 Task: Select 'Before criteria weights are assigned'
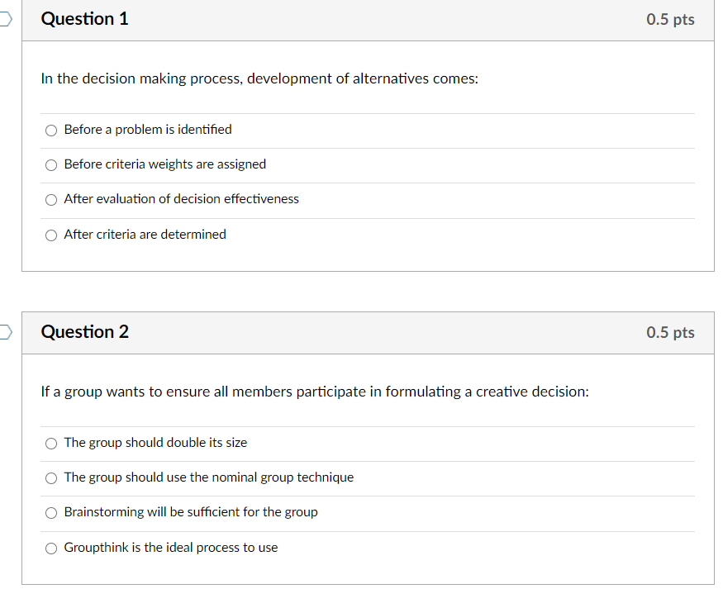pyautogui.click(x=50, y=164)
